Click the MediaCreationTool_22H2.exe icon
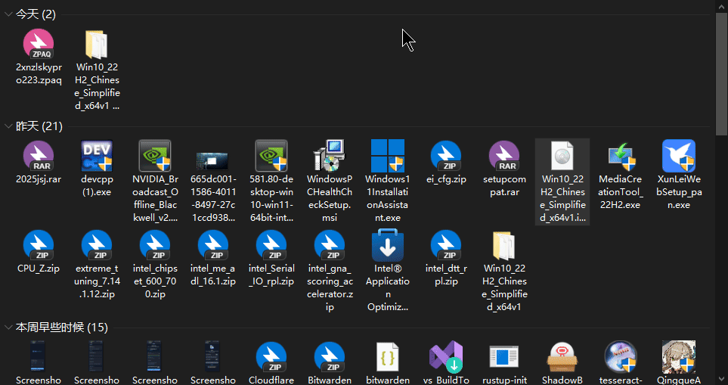Viewport: 728px width, 385px height. (620, 157)
